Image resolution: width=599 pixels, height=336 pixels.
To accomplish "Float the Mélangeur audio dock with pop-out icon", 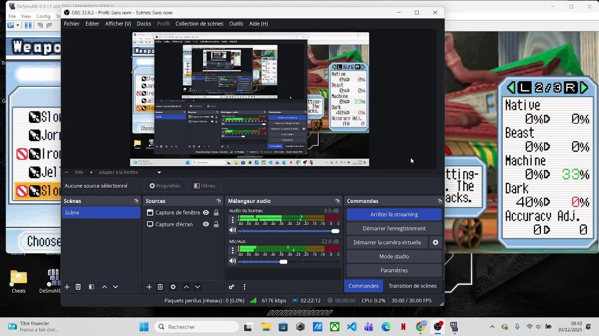I will (337, 201).
